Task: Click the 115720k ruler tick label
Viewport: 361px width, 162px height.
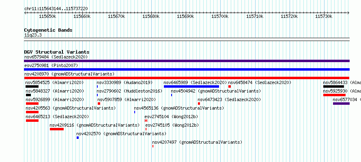Action: point(289,16)
